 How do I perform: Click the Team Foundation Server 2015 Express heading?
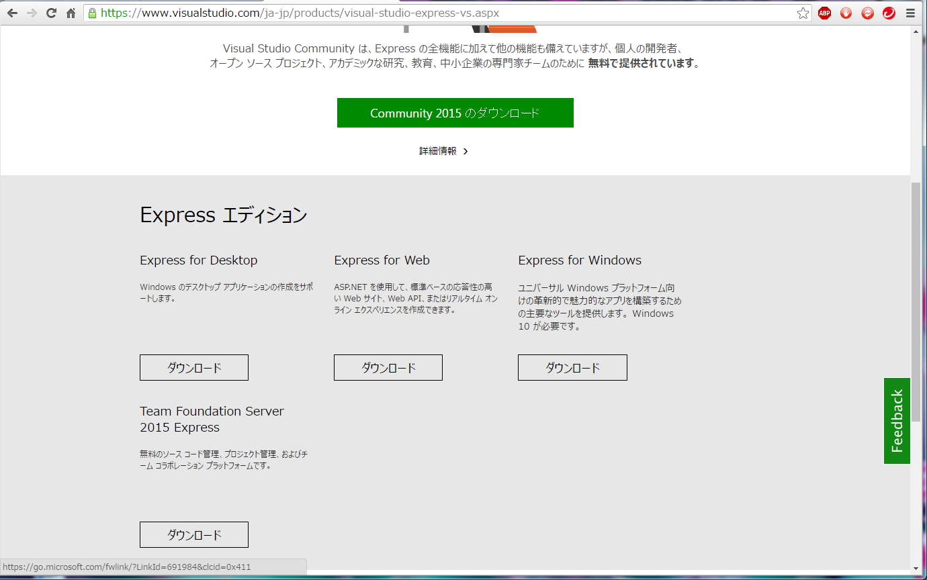tap(212, 420)
